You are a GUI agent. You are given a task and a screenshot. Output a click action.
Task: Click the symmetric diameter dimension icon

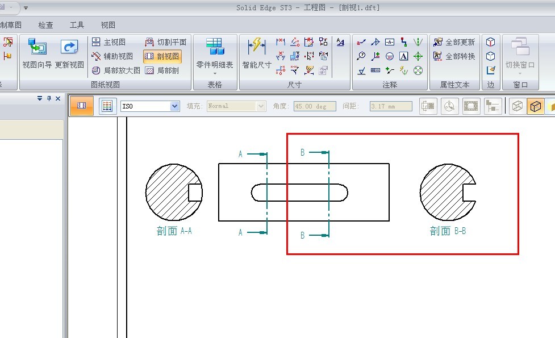click(x=295, y=56)
